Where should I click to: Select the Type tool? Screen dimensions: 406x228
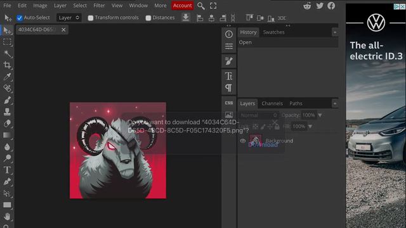(x=7, y=170)
